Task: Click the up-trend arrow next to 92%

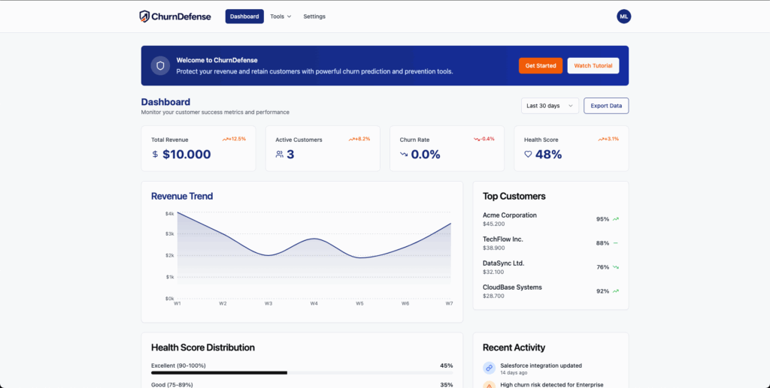Action: pos(616,291)
